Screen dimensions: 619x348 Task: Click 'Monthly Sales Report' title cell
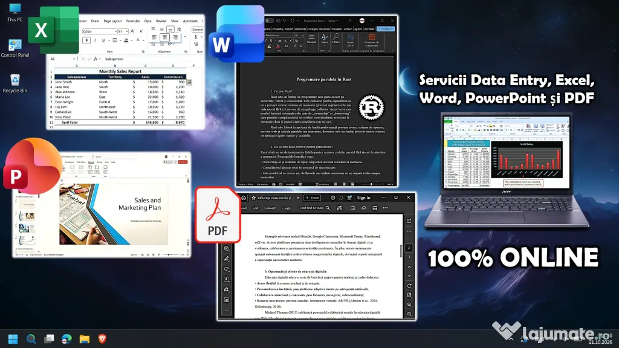(x=120, y=71)
